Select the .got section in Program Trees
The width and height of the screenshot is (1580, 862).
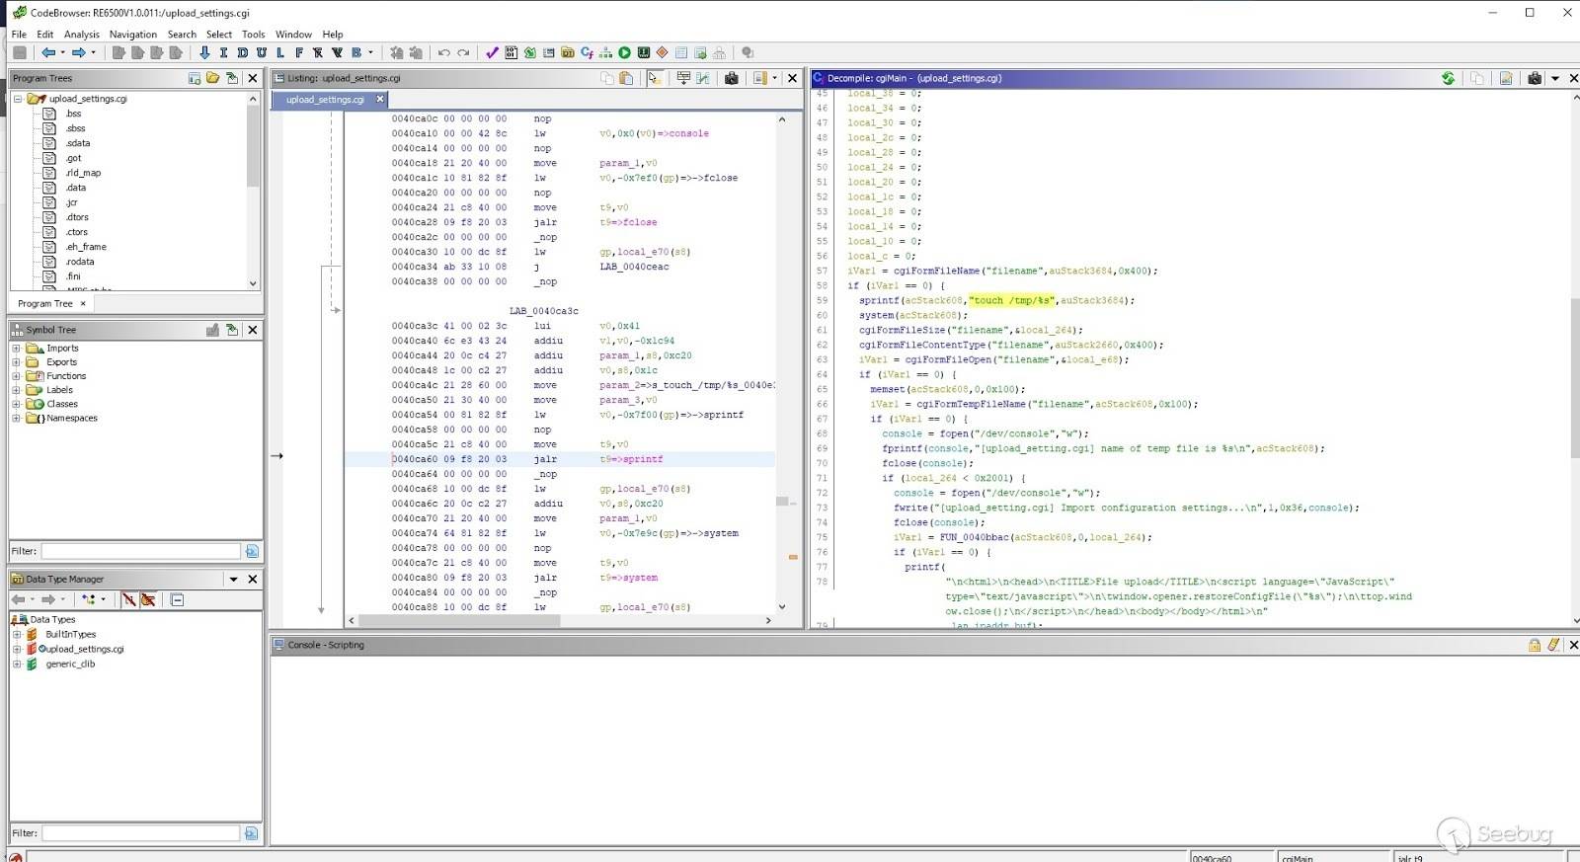click(x=74, y=158)
